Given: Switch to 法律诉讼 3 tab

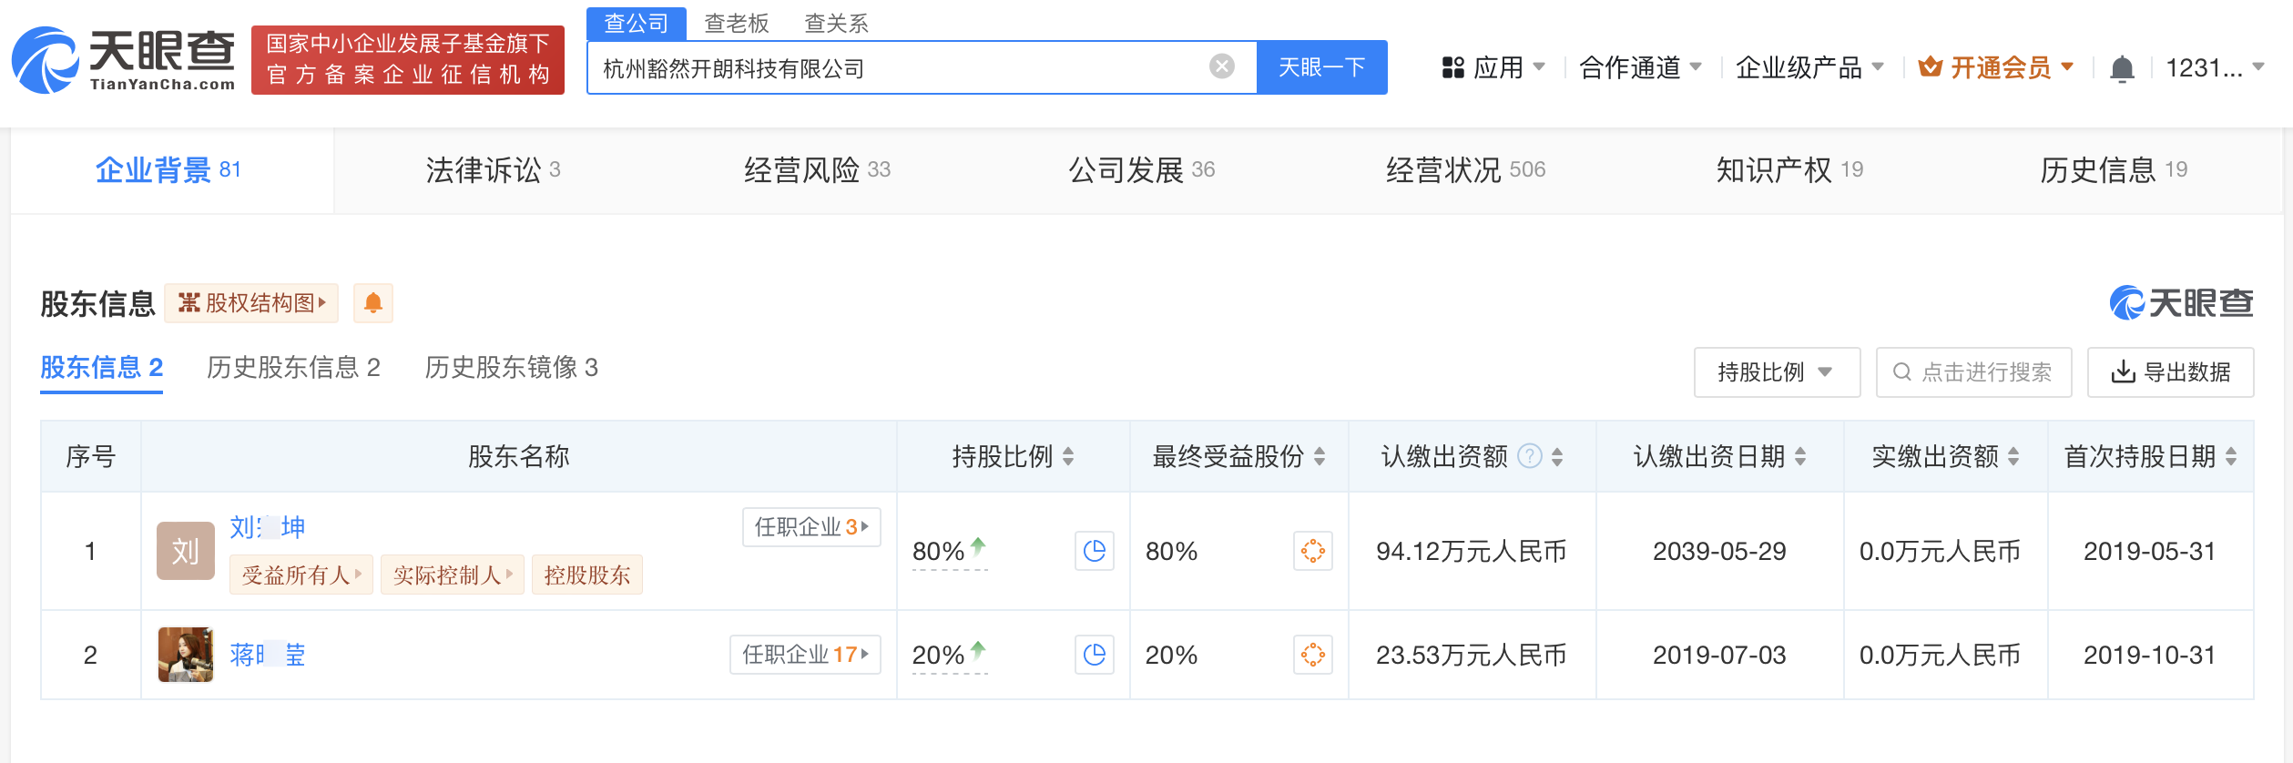Looking at the screenshot, I should tap(494, 170).
